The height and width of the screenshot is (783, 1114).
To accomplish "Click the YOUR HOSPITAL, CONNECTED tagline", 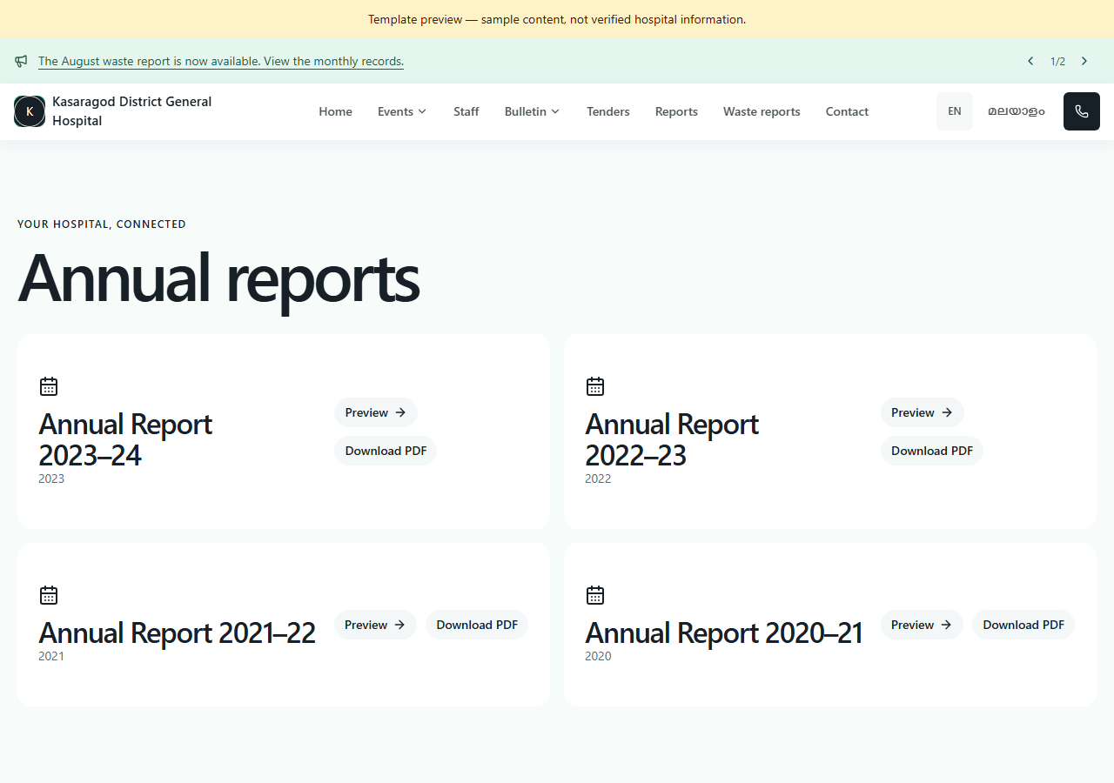I will 102,224.
